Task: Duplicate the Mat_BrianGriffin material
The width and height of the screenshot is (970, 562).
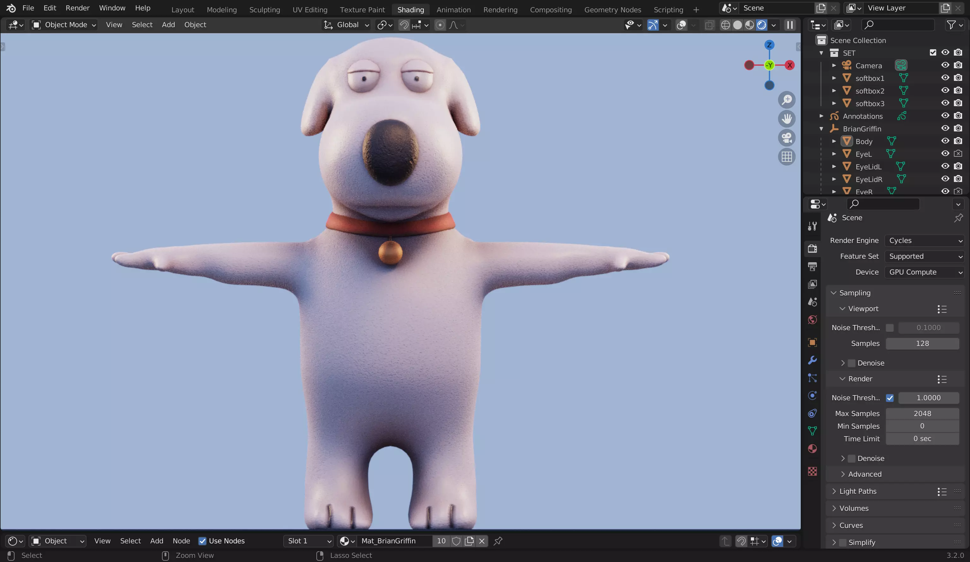Action: pyautogui.click(x=469, y=541)
